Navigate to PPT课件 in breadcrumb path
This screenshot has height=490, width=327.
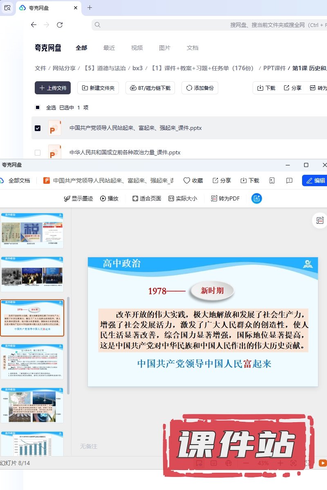[274, 68]
